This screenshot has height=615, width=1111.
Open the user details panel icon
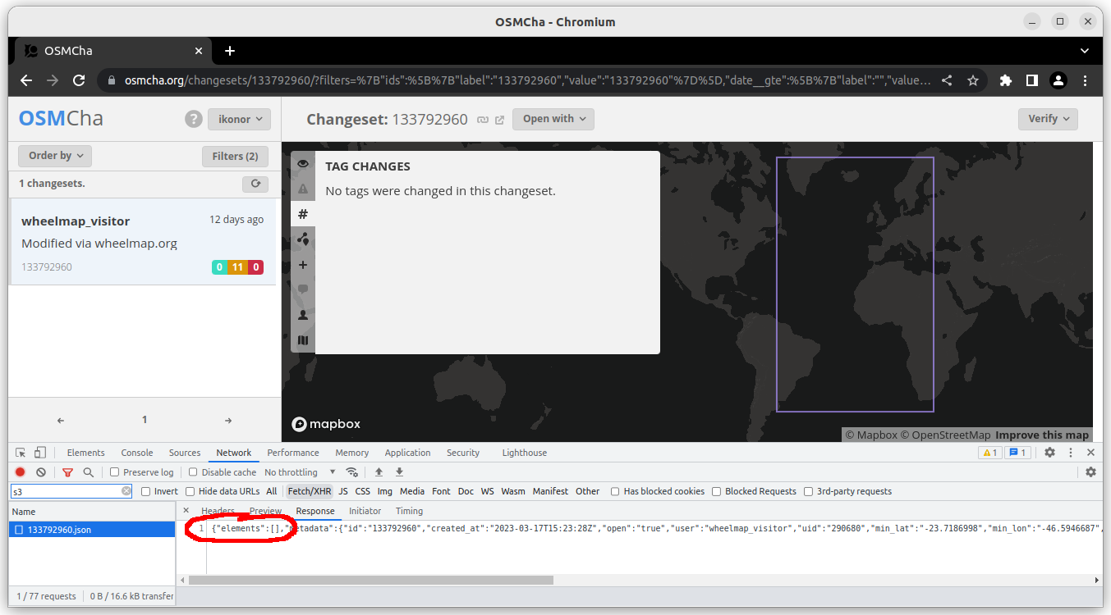(x=303, y=315)
